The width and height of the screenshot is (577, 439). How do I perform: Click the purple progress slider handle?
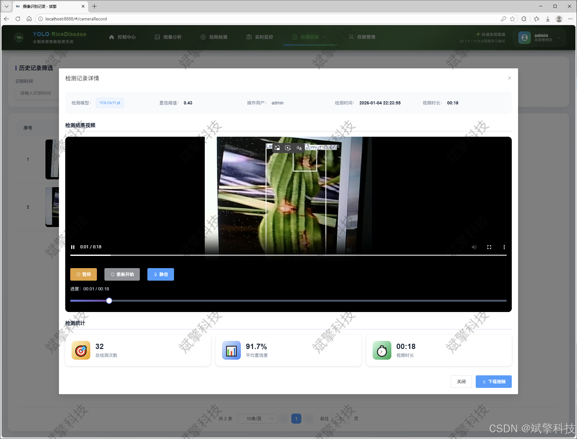tap(109, 301)
